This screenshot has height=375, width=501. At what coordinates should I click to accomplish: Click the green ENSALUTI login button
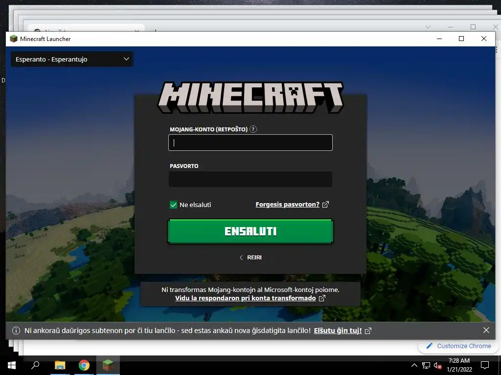coord(250,231)
